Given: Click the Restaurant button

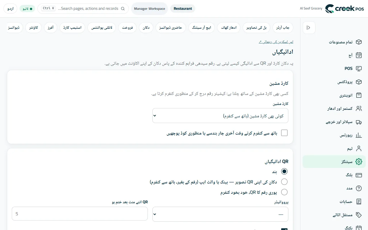Looking at the screenshot, I should (x=183, y=9).
